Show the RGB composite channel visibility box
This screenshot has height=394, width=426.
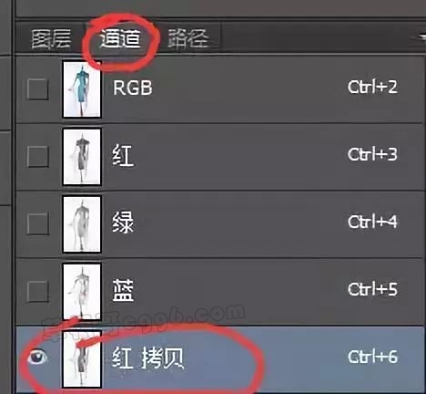[37, 89]
